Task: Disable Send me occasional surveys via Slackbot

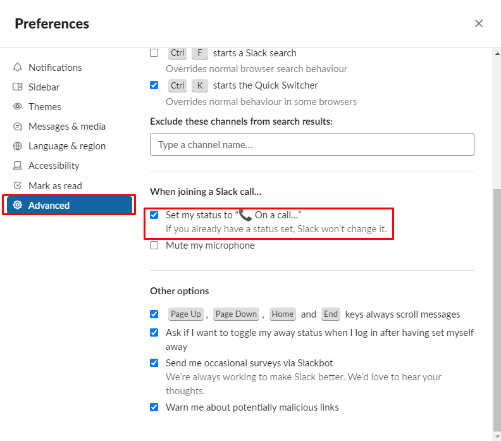Action: click(x=154, y=363)
